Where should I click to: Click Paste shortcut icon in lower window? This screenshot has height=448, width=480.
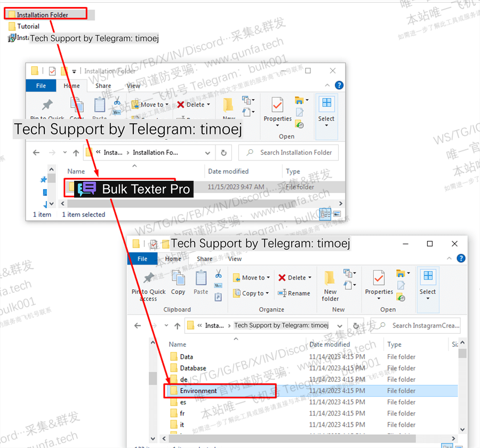(218, 297)
